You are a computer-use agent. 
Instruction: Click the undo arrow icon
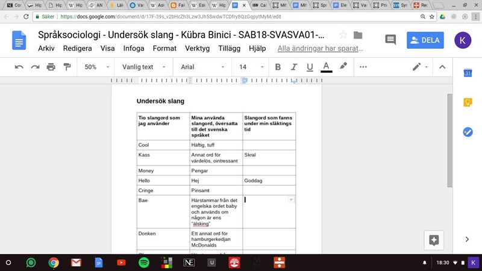tap(19, 67)
